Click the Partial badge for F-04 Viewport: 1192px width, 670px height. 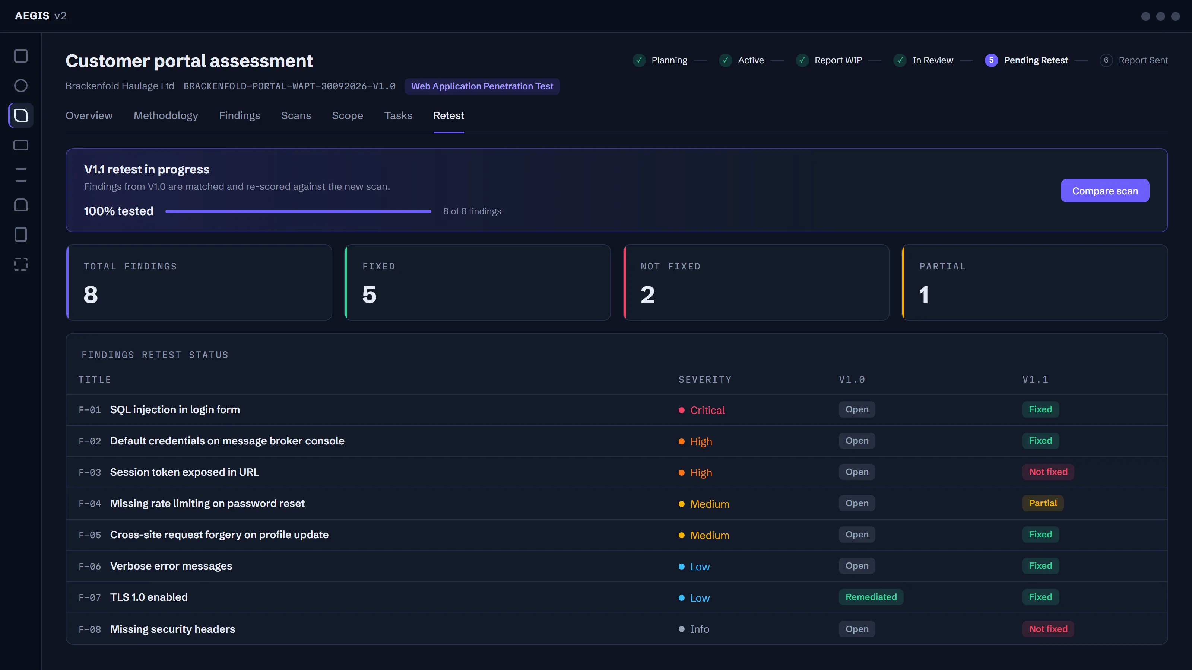coord(1043,503)
